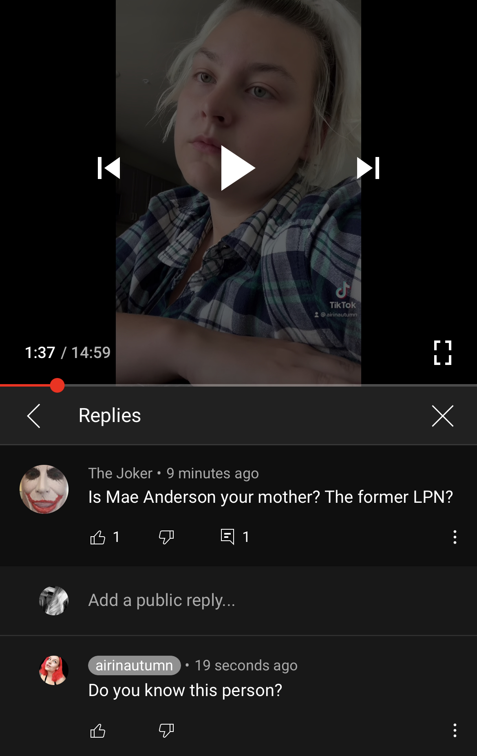Open The Joker's profile avatar
The image size is (477, 756).
[x=44, y=489]
